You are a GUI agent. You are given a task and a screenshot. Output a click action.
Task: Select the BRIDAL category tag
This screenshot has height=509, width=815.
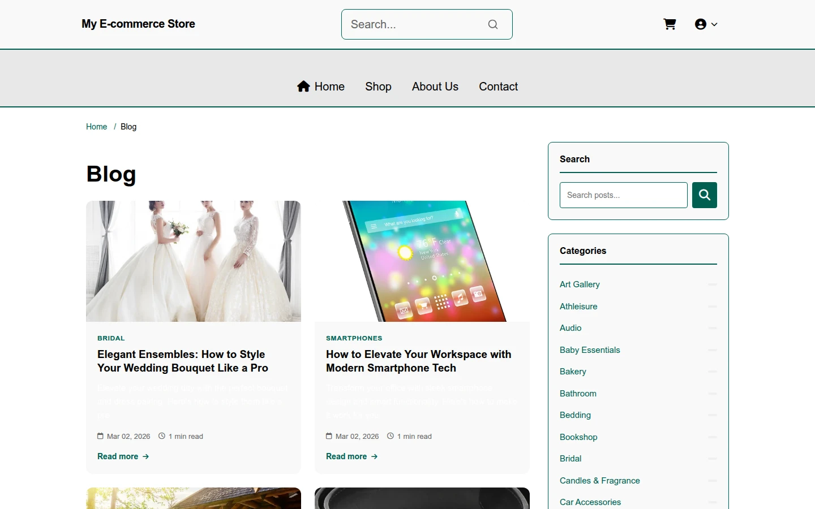[111, 338]
